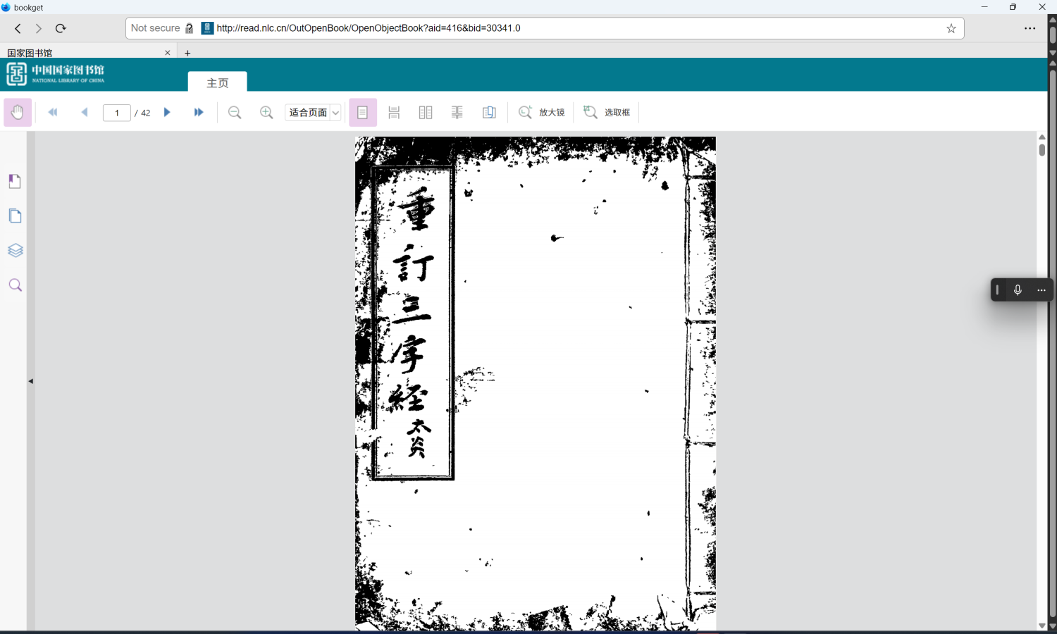Jump to the last page
This screenshot has height=634, width=1057.
(x=199, y=113)
